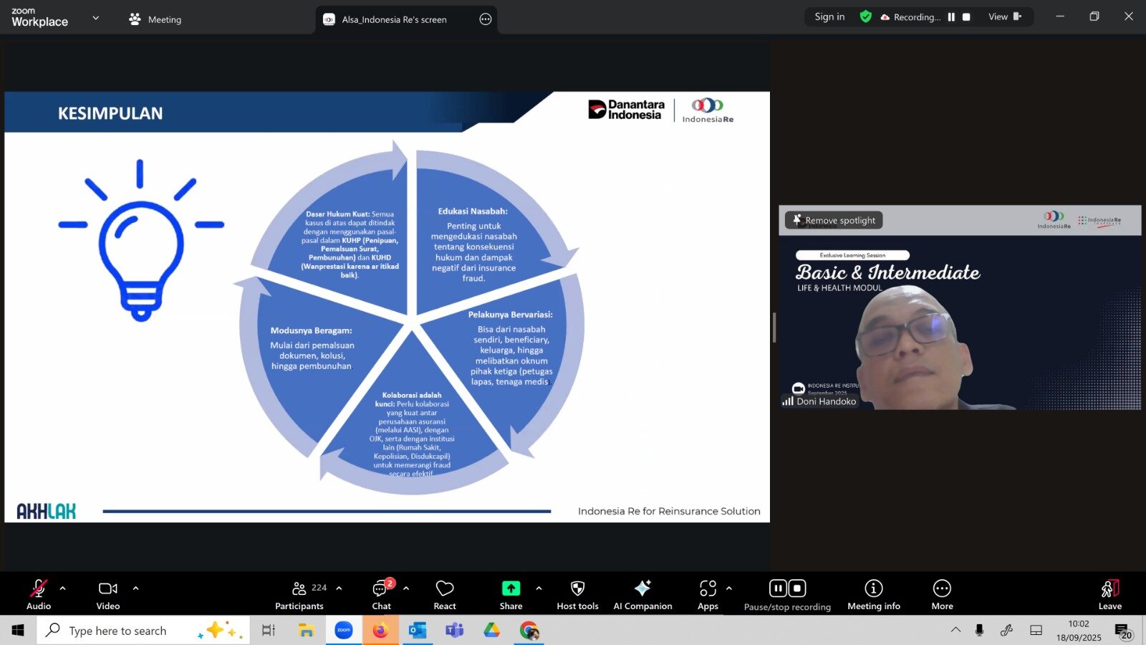Click Remove spotlight button
1146x645 pixels.
[834, 220]
